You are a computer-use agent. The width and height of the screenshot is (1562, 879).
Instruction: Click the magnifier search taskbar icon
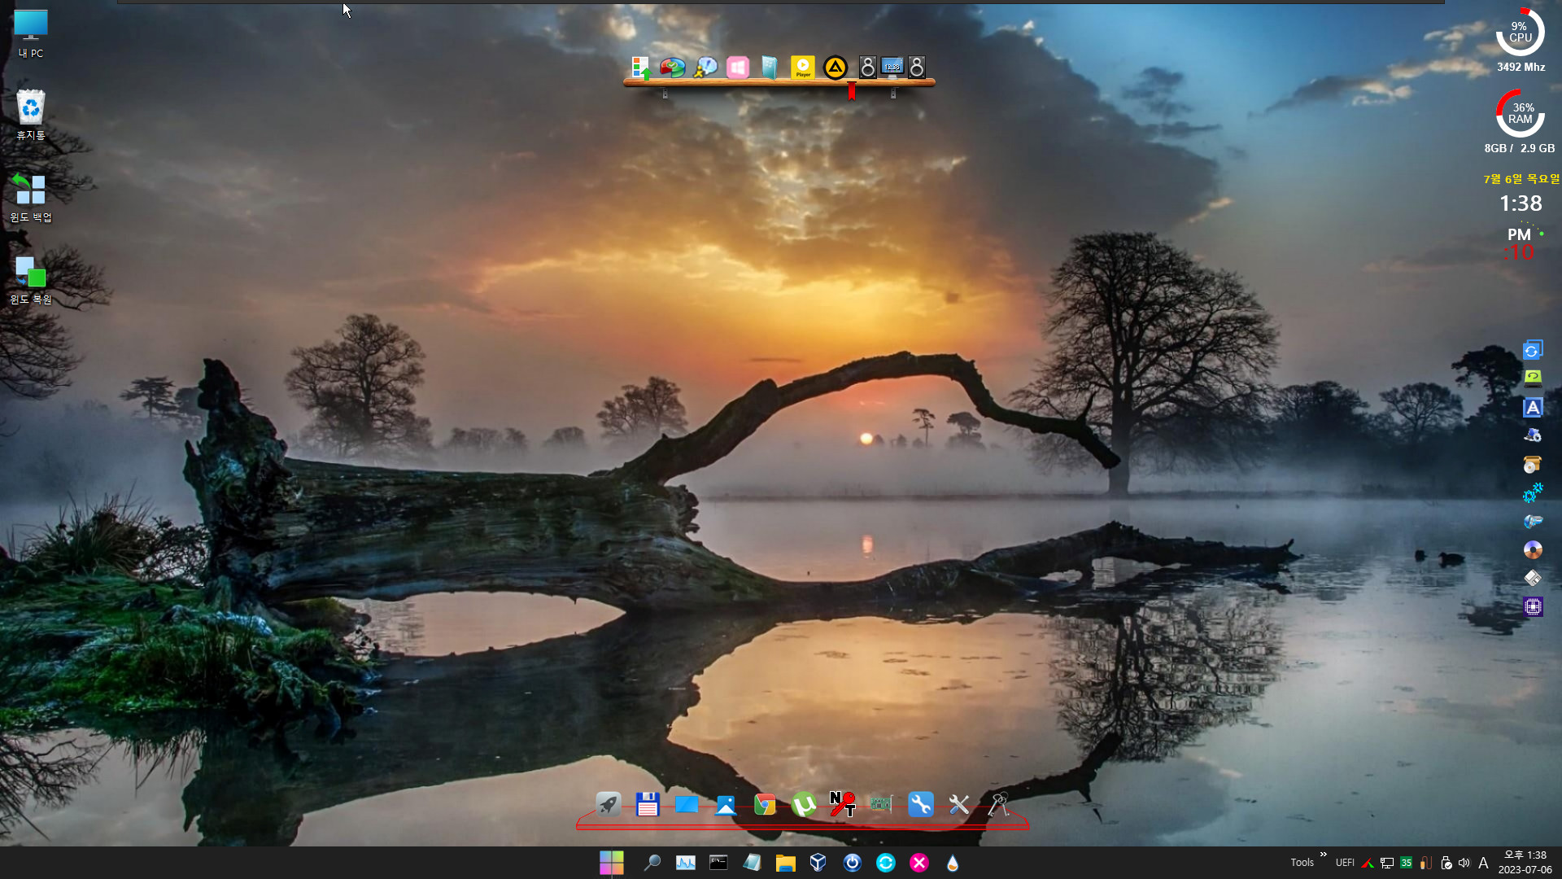click(652, 863)
